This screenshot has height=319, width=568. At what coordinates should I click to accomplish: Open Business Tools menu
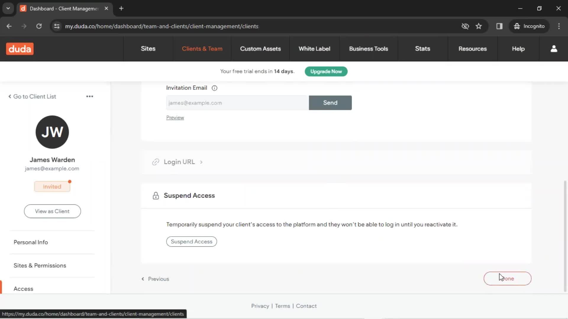pos(368,49)
